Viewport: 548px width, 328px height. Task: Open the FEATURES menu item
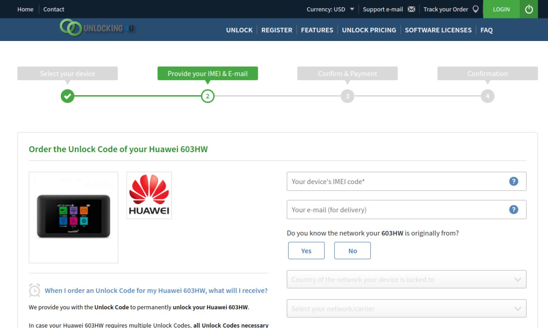coord(317,30)
